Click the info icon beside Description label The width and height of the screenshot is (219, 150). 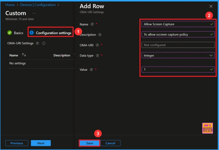100,35
